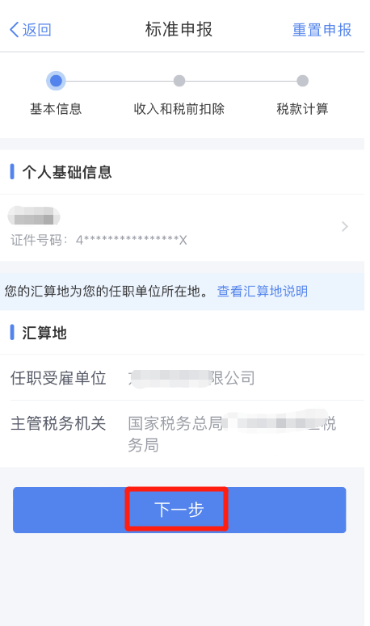Expand personal info with right chevron
This screenshot has height=626, width=370.
point(345,227)
